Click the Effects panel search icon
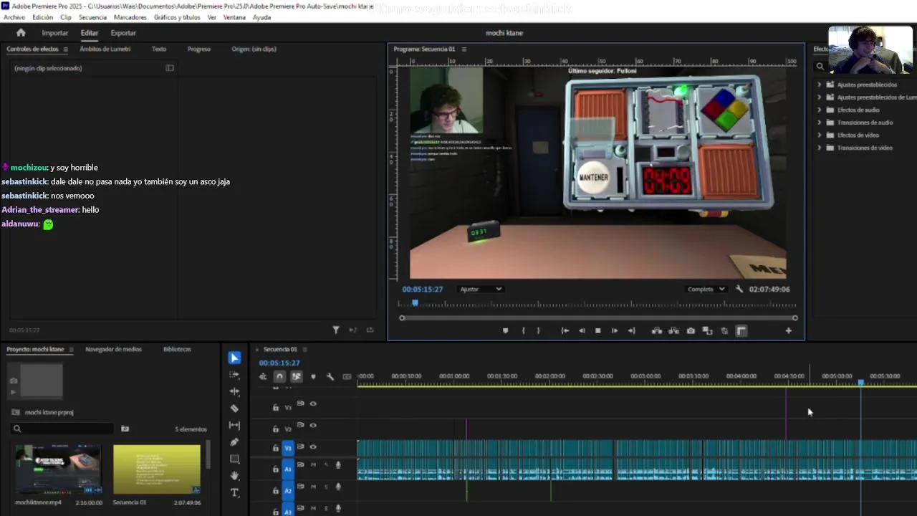Screen dimensions: 917x516 point(820,67)
